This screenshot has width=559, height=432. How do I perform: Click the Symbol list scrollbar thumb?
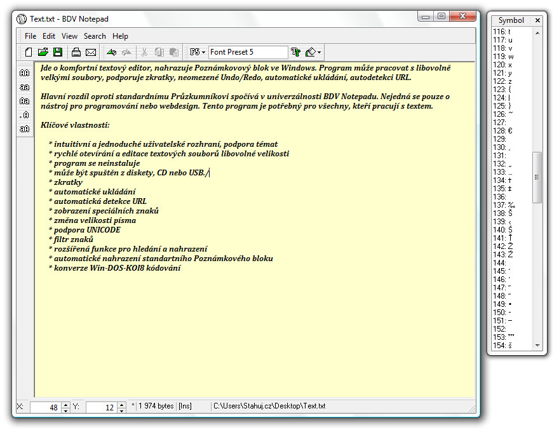[x=537, y=177]
